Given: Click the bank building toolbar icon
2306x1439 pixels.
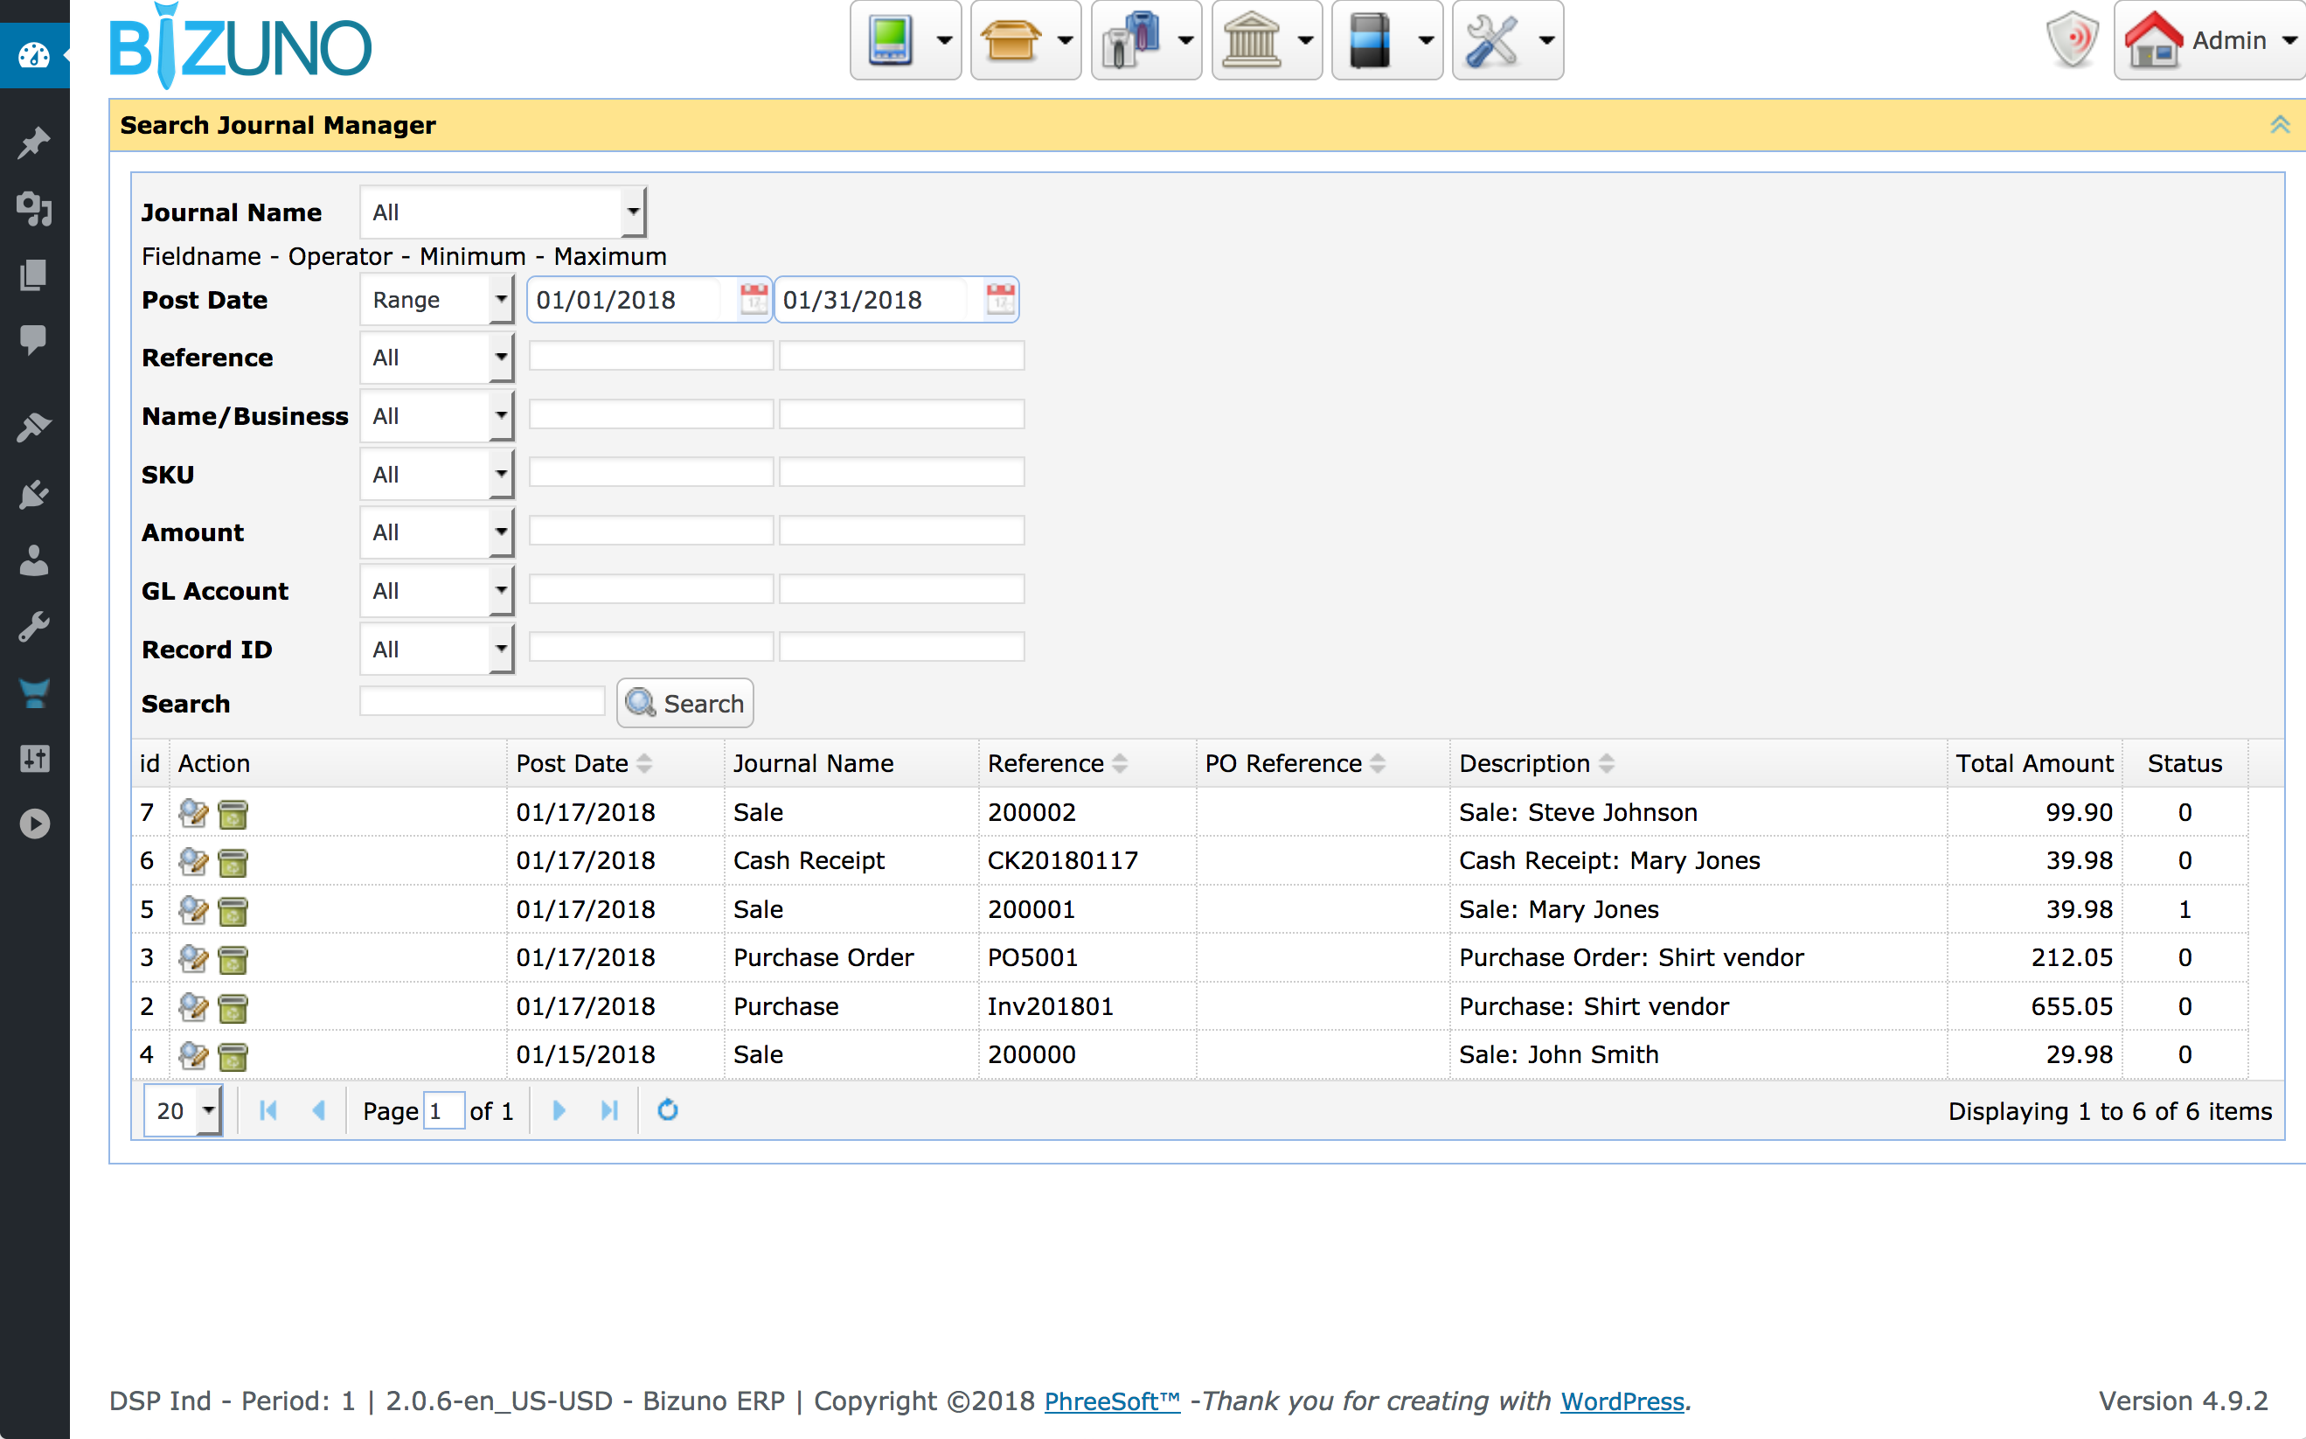Looking at the screenshot, I should (x=1250, y=41).
